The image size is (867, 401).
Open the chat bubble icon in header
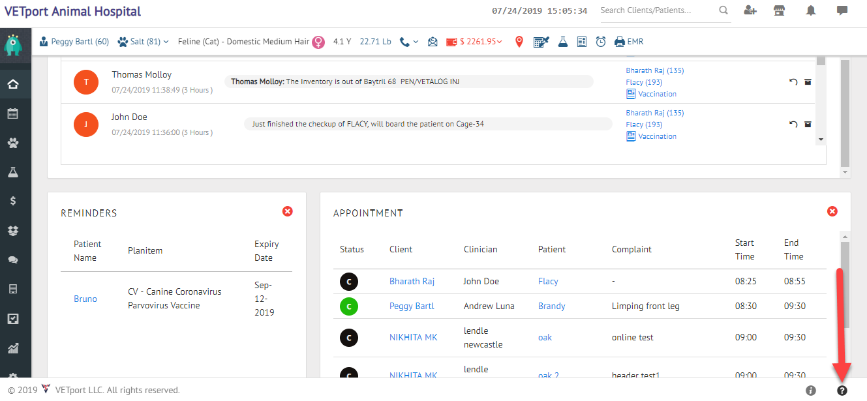pos(842,10)
